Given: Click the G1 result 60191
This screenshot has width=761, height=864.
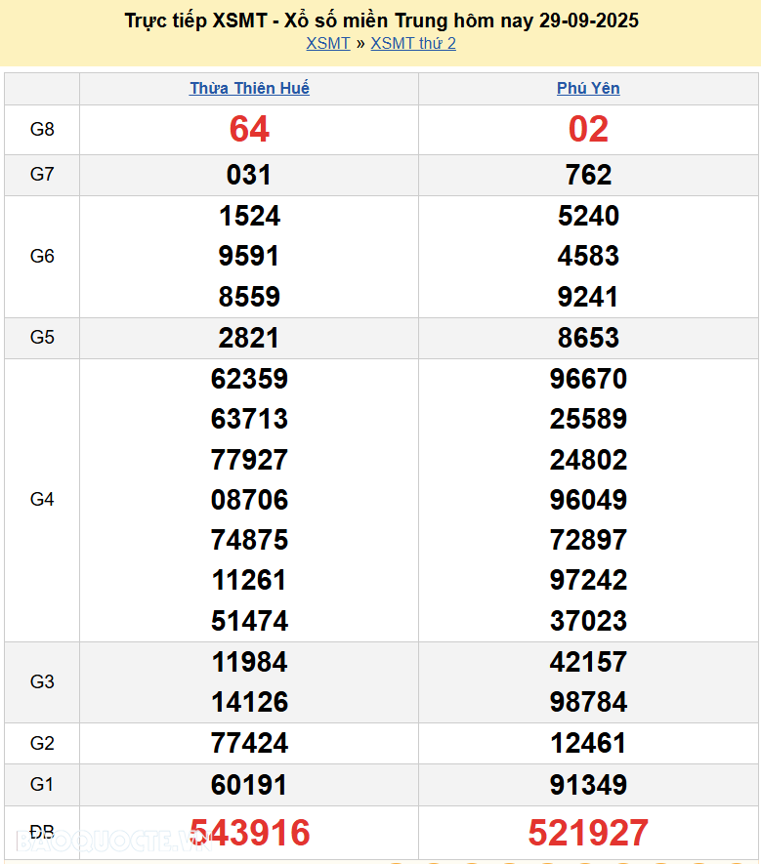Looking at the screenshot, I should (x=249, y=785).
